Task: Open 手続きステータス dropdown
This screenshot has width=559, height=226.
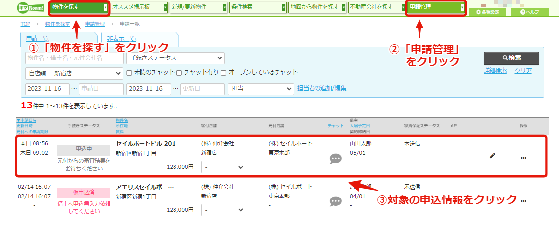Action: [x=175, y=58]
